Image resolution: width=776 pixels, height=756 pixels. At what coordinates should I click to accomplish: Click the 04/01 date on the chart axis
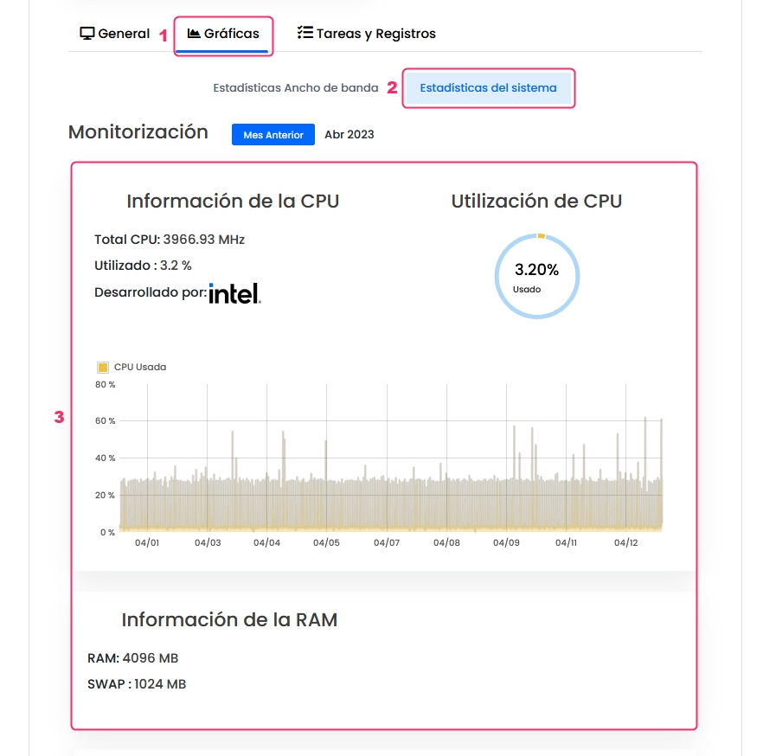coord(147,543)
